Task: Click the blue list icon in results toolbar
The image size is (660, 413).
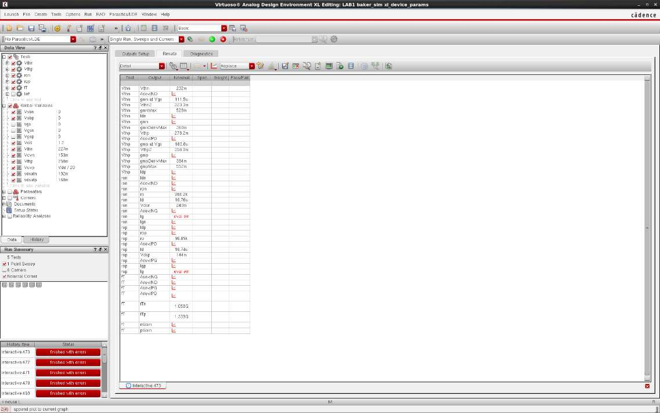Action: 351,66
